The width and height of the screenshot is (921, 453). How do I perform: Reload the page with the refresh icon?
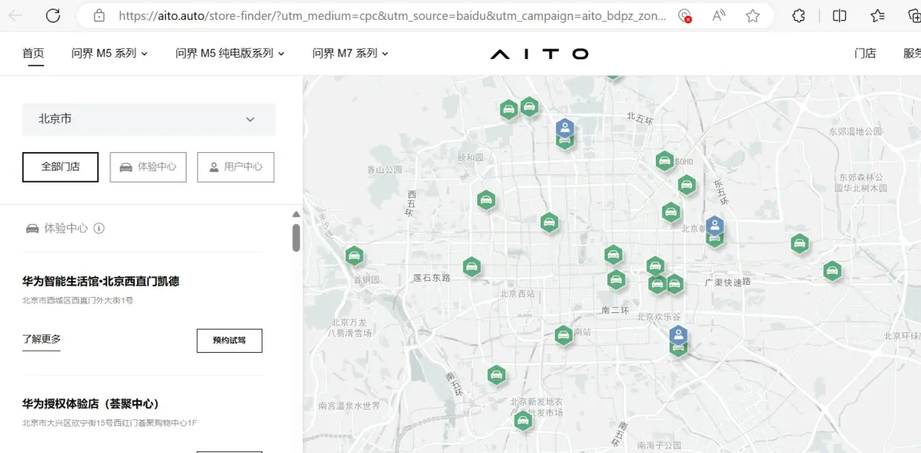[x=53, y=16]
